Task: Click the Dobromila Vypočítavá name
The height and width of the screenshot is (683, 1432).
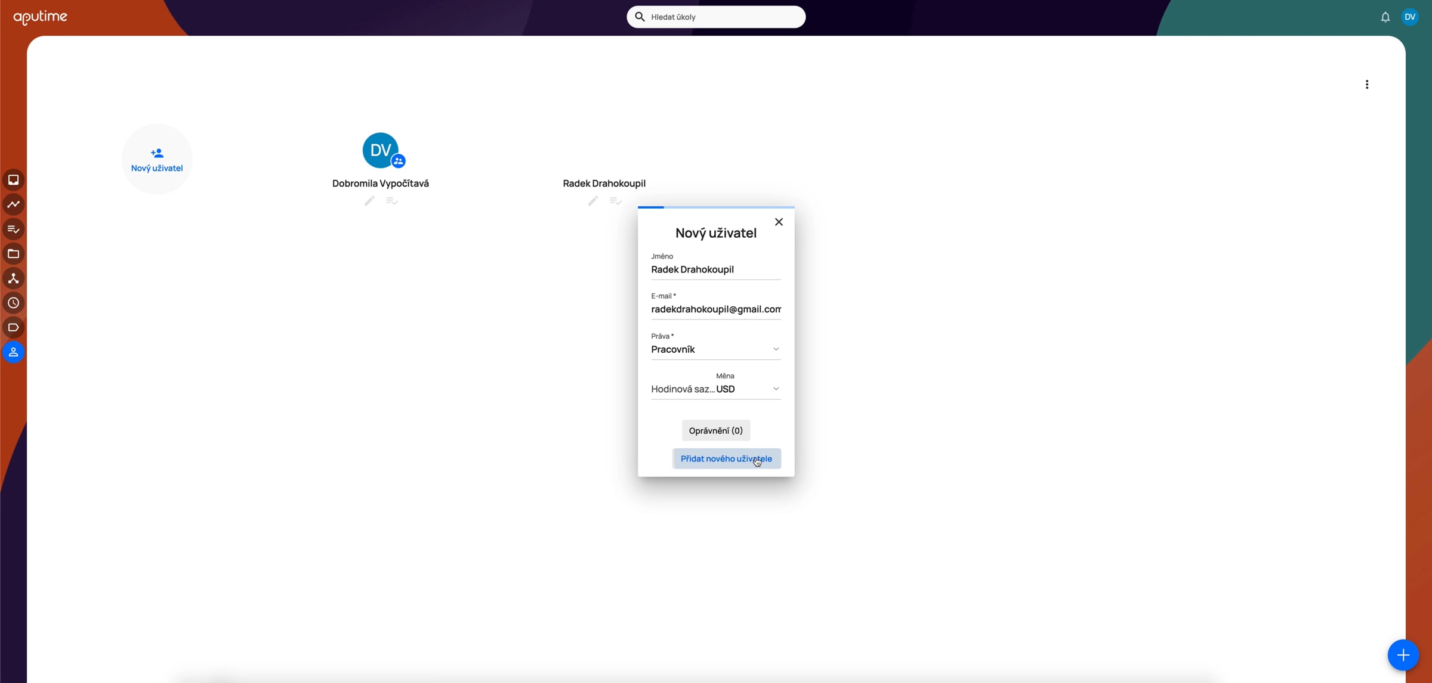Action: coord(381,184)
